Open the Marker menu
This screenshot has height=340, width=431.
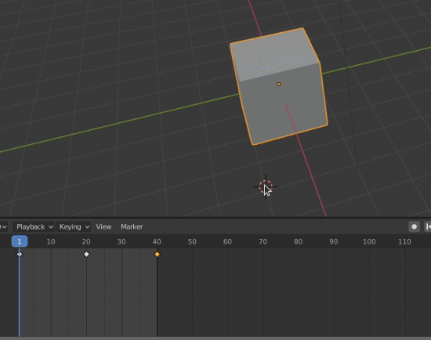[x=132, y=226]
